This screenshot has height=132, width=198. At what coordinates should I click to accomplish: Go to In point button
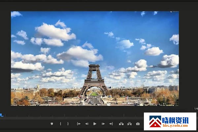79,124
